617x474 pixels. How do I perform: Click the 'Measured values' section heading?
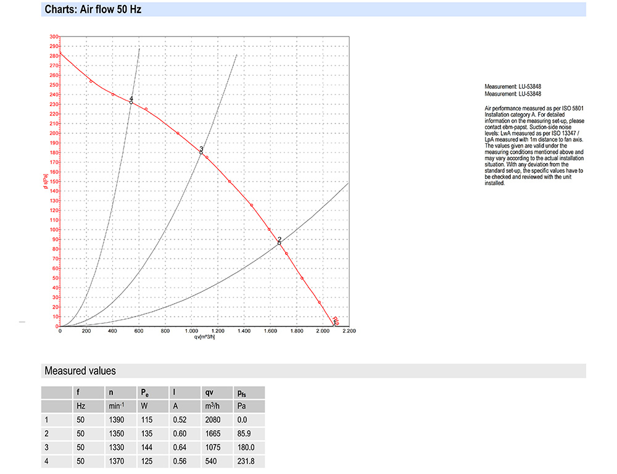point(80,371)
